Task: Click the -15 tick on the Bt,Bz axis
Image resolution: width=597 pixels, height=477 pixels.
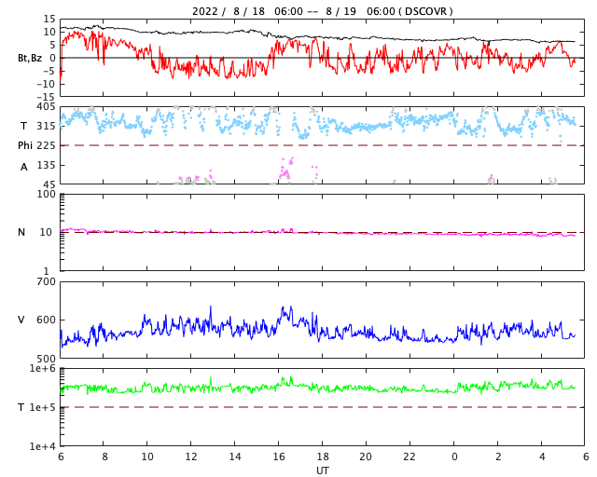Action: [46, 97]
